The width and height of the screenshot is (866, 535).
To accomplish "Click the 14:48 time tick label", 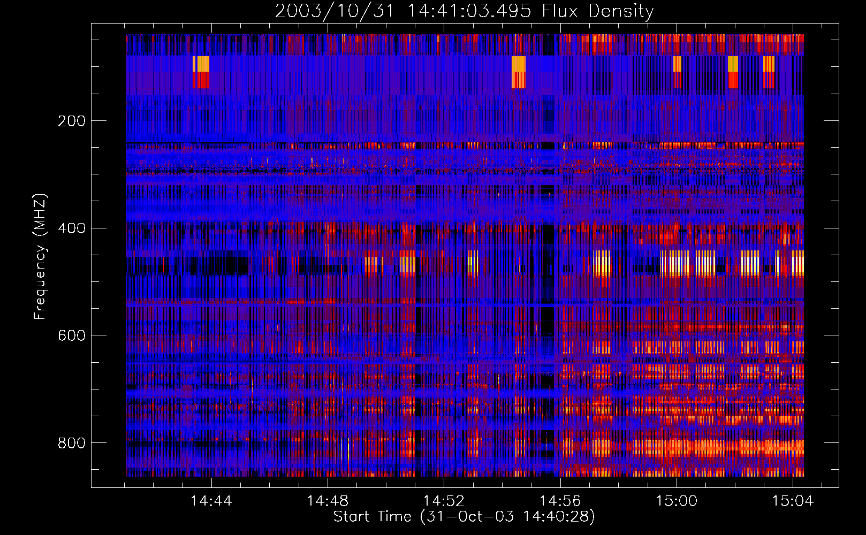I will pos(328,501).
